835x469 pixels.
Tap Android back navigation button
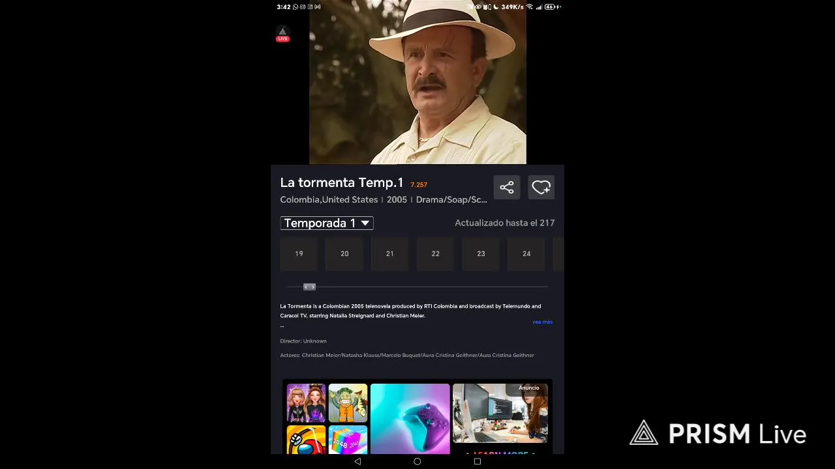[x=357, y=461]
